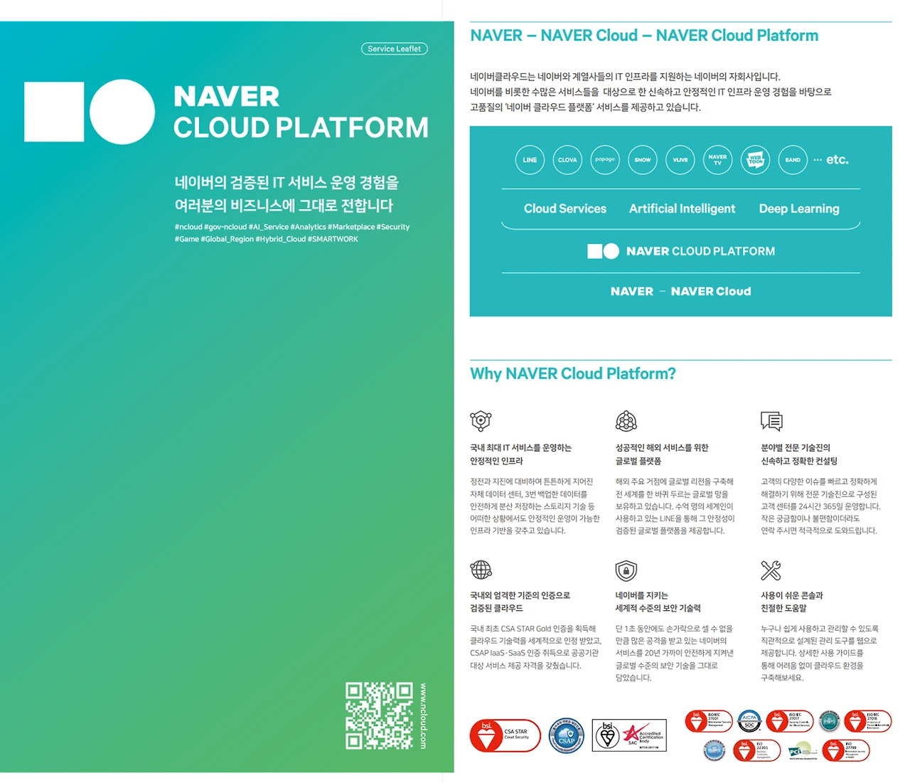Click the teal seal between ISO 27017 and 27018
The height and width of the screenshot is (783, 910).
[x=829, y=721]
